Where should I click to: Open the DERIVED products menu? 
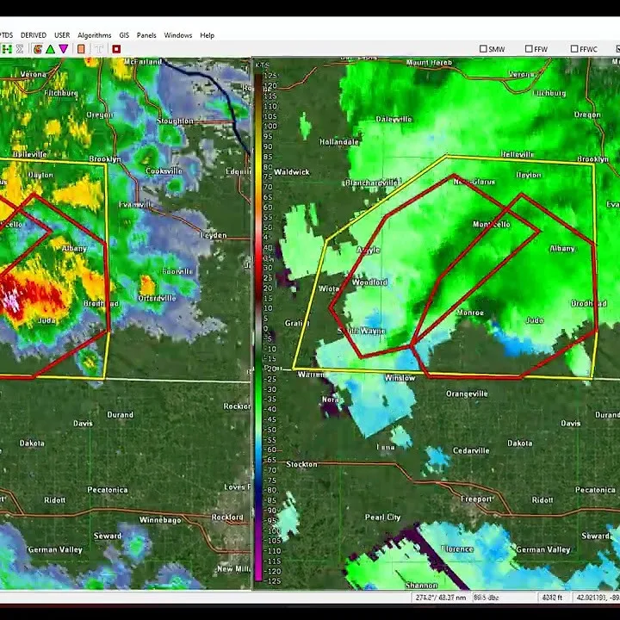point(34,35)
